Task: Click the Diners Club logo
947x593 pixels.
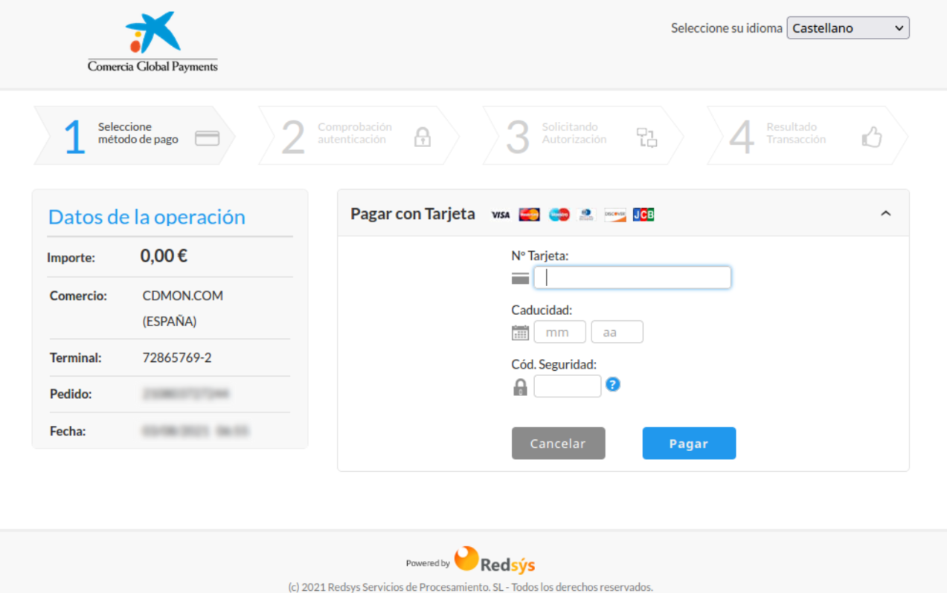Action: 586,215
